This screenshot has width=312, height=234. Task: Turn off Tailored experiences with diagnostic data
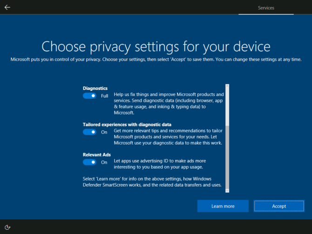(89, 132)
